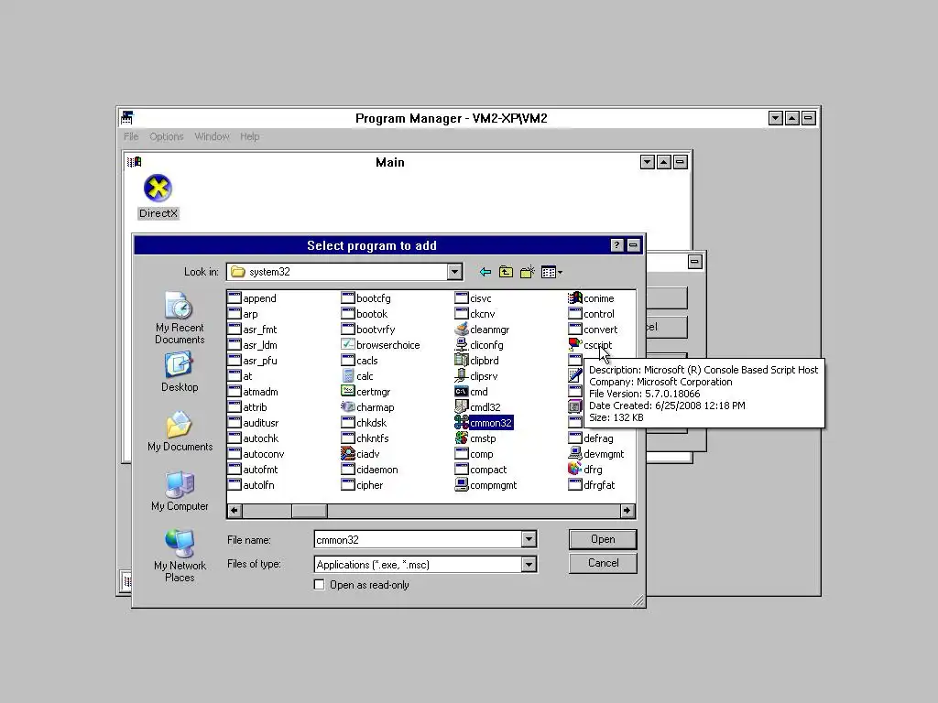The image size is (938, 703).
Task: Select the cmd file
Action: (x=472, y=392)
